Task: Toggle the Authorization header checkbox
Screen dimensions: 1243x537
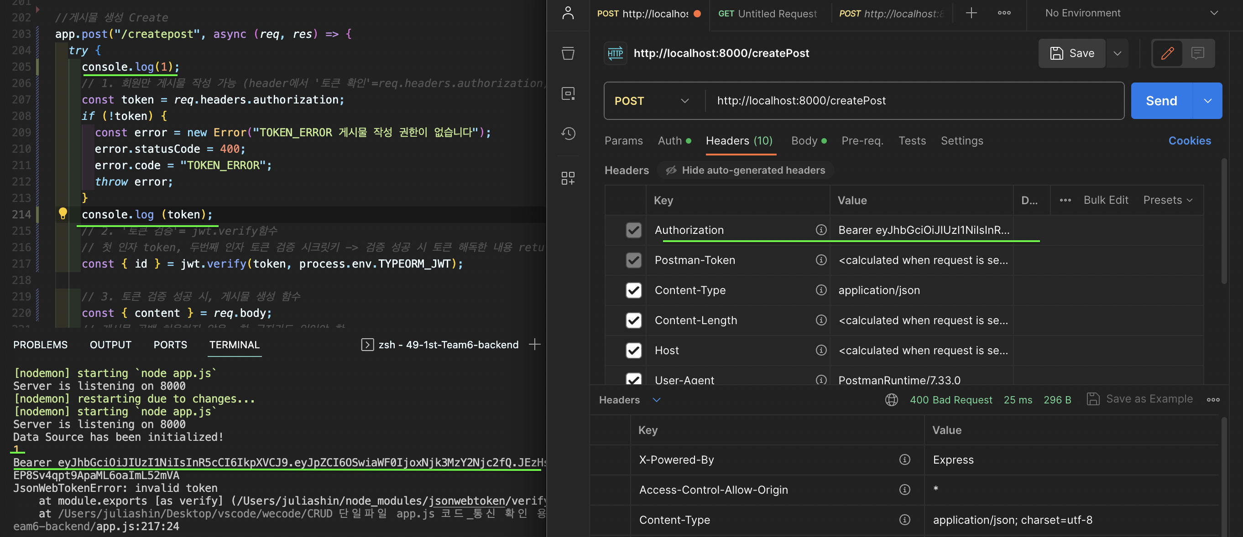Action: pyautogui.click(x=633, y=230)
